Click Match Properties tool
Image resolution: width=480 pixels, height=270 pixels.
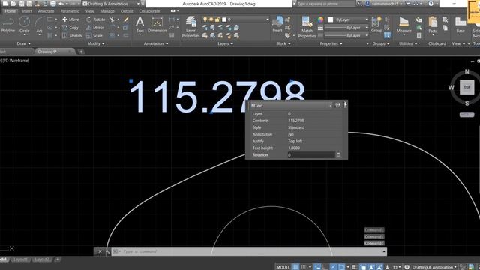coord(307,27)
